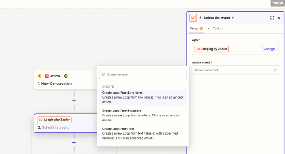Click into the Search events field

point(143,75)
